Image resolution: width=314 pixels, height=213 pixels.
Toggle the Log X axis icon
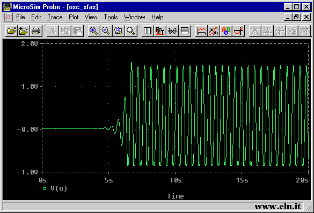click(148, 31)
